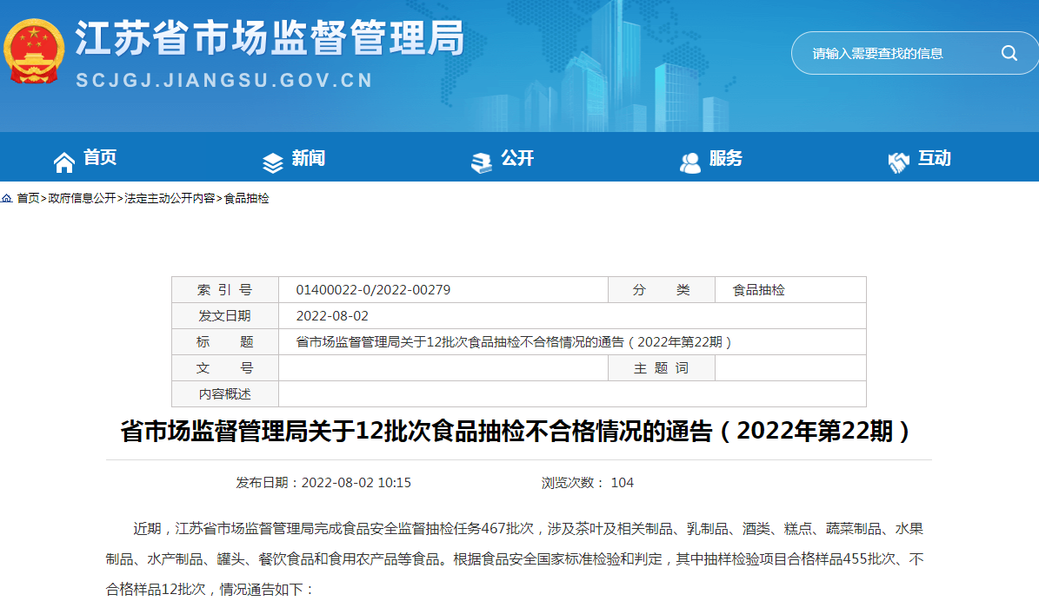
Task: Click the 法定主动公开内容 breadcrumb link
Action: coord(170,198)
